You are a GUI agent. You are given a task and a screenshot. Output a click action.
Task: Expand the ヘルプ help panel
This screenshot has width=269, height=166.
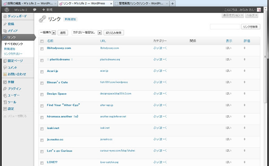pyautogui.click(x=252, y=15)
